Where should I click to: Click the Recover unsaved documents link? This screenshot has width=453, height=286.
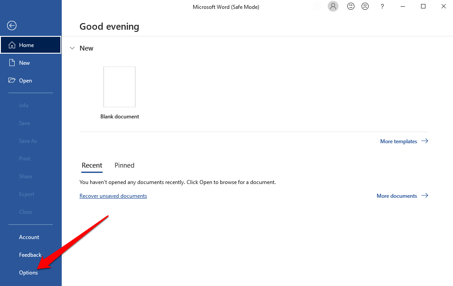pos(113,196)
